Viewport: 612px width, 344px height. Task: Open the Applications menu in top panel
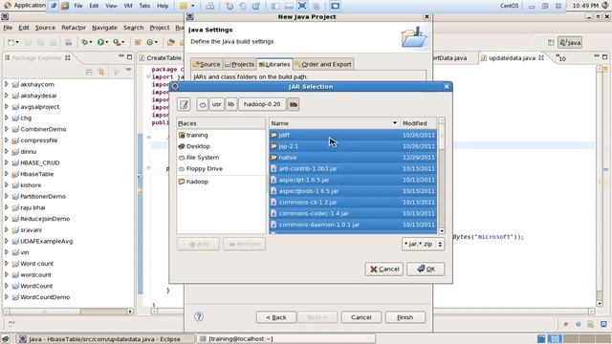pyautogui.click(x=24, y=6)
